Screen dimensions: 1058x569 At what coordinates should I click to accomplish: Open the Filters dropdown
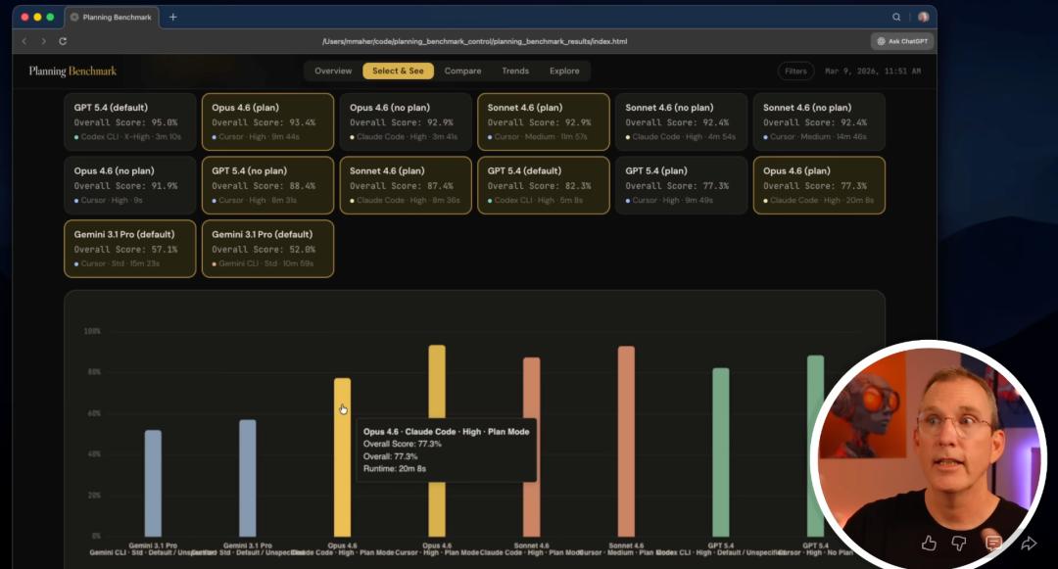tap(795, 71)
